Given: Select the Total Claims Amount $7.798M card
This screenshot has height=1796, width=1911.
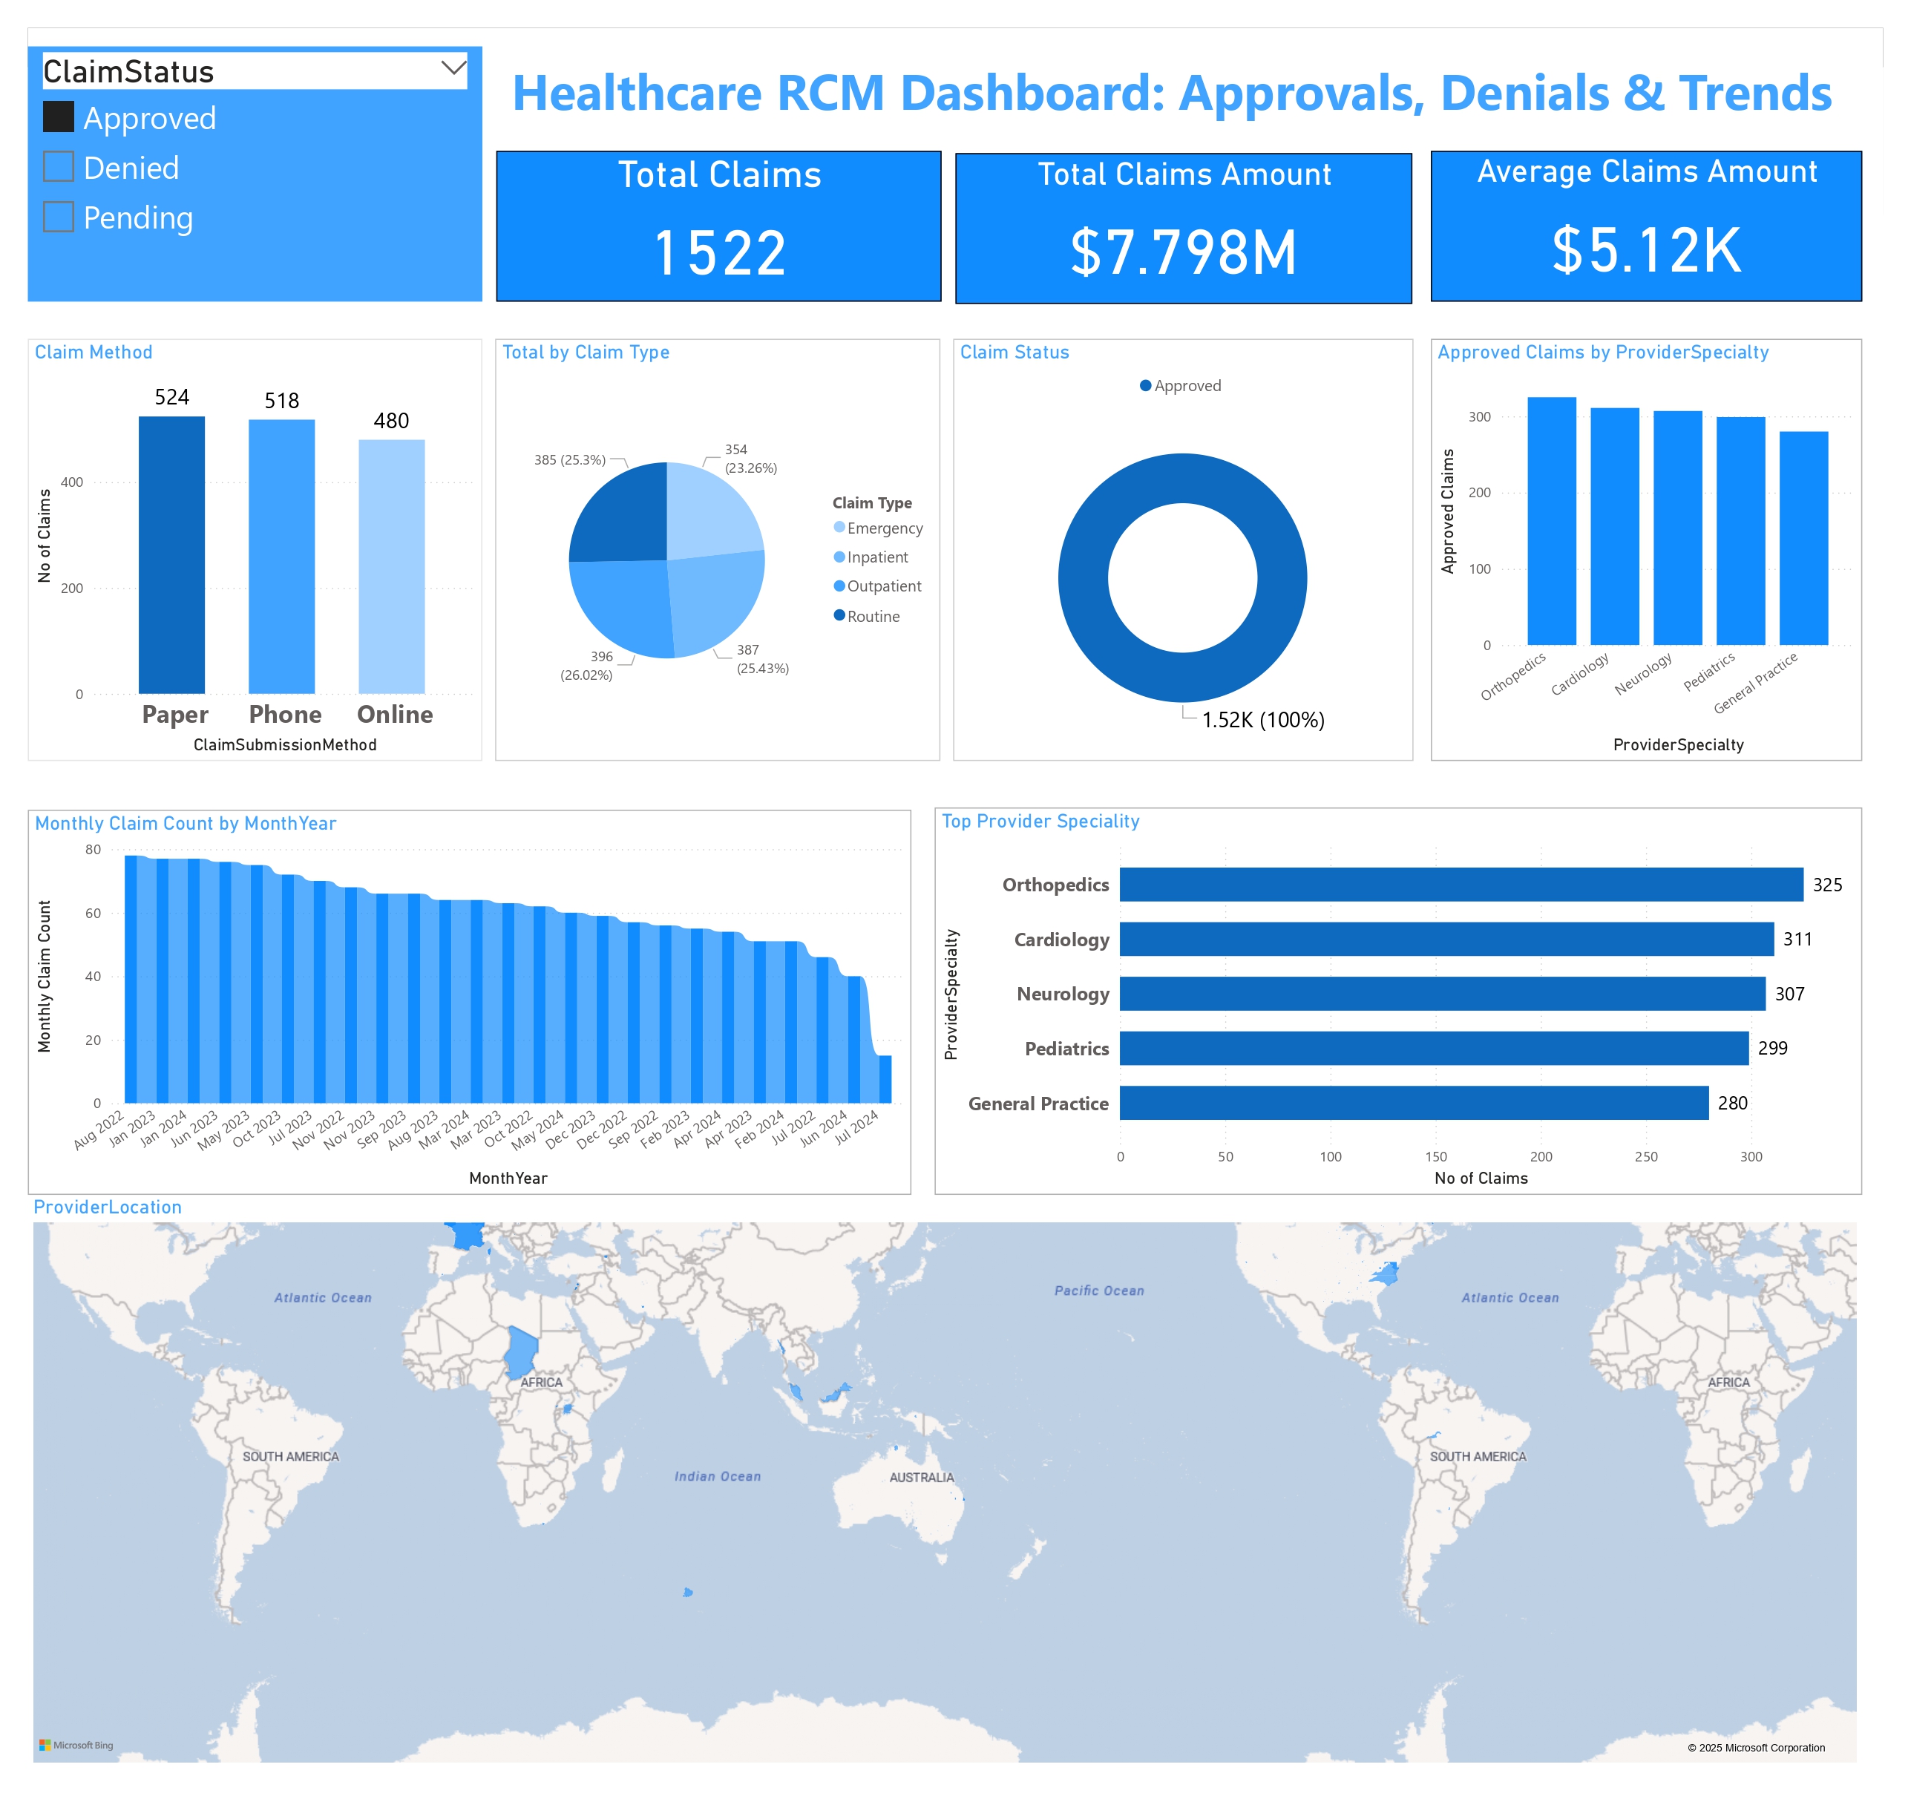Looking at the screenshot, I should (1183, 228).
